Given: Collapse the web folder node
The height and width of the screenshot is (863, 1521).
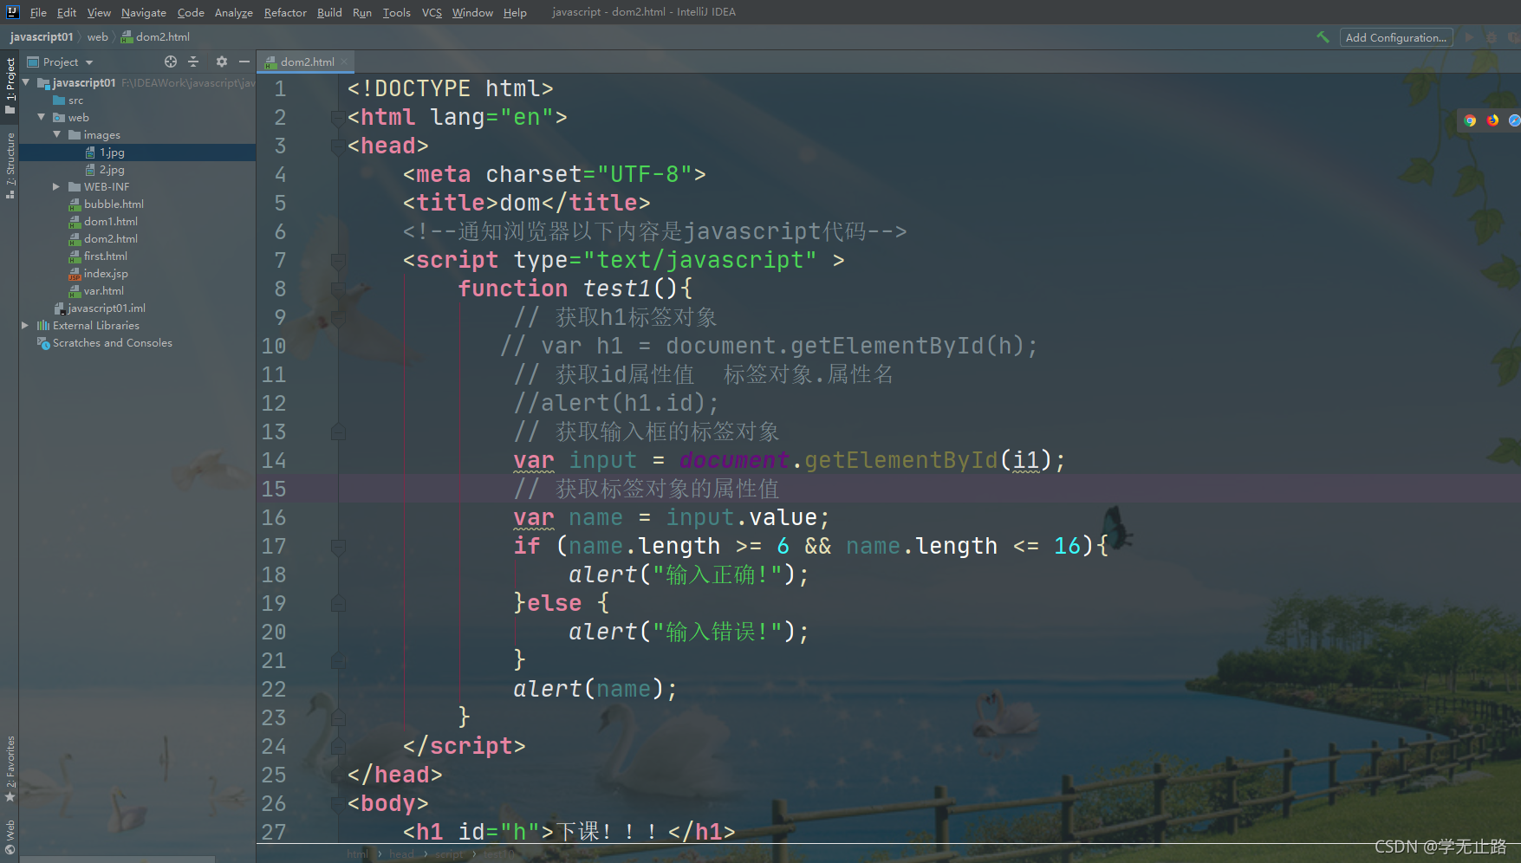Looking at the screenshot, I should 42,117.
